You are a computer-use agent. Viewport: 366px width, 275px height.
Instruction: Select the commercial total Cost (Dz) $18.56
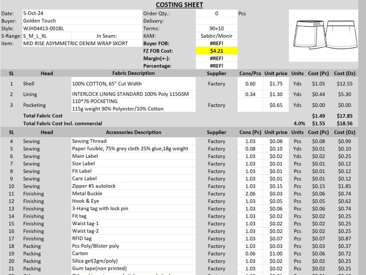344,123
